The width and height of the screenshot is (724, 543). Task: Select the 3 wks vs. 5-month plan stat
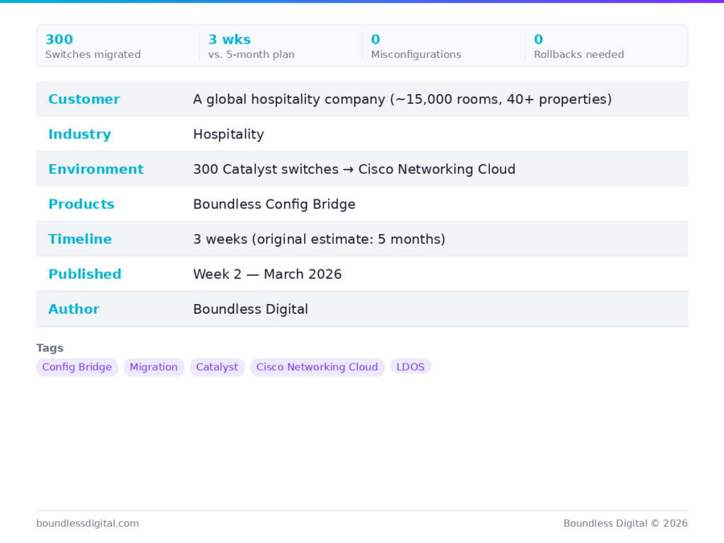click(251, 46)
